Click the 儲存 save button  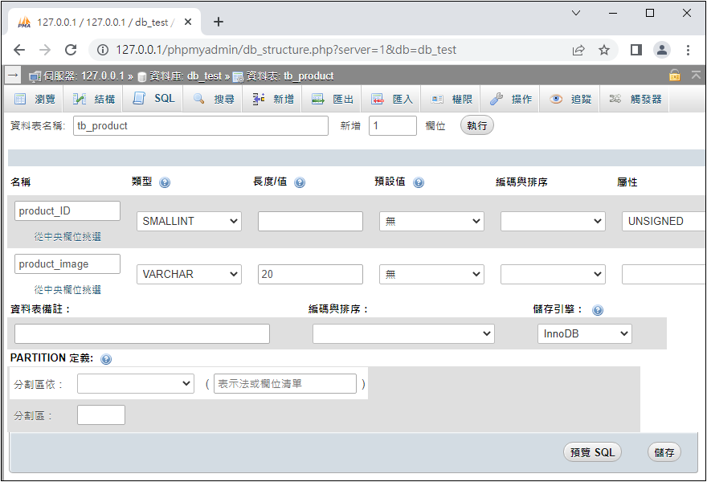[664, 452]
